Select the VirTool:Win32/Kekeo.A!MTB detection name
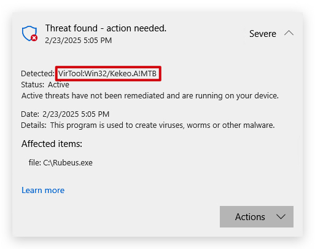315x249 pixels. (x=107, y=73)
